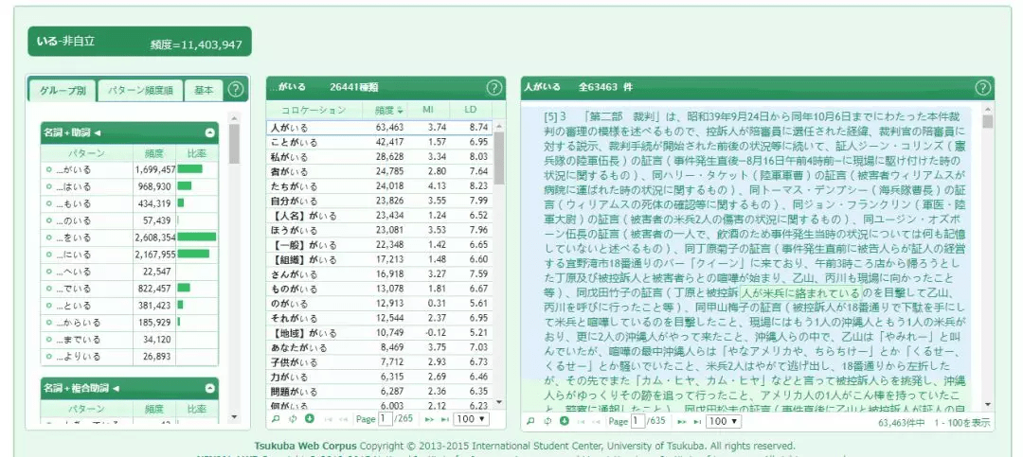Viewport: 1023px width, 457px height.
Task: Click the search icon under the collocation table
Action: click(276, 419)
